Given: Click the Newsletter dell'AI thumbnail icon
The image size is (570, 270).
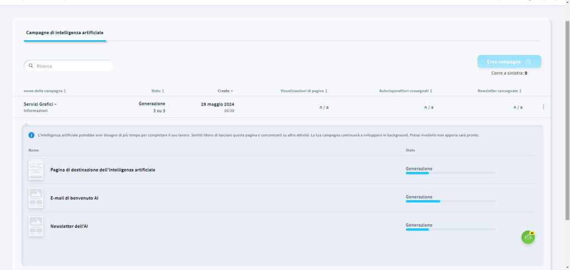Looking at the screenshot, I should click(x=36, y=227).
